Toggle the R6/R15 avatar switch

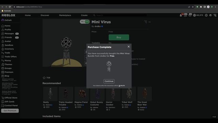tap(85, 22)
